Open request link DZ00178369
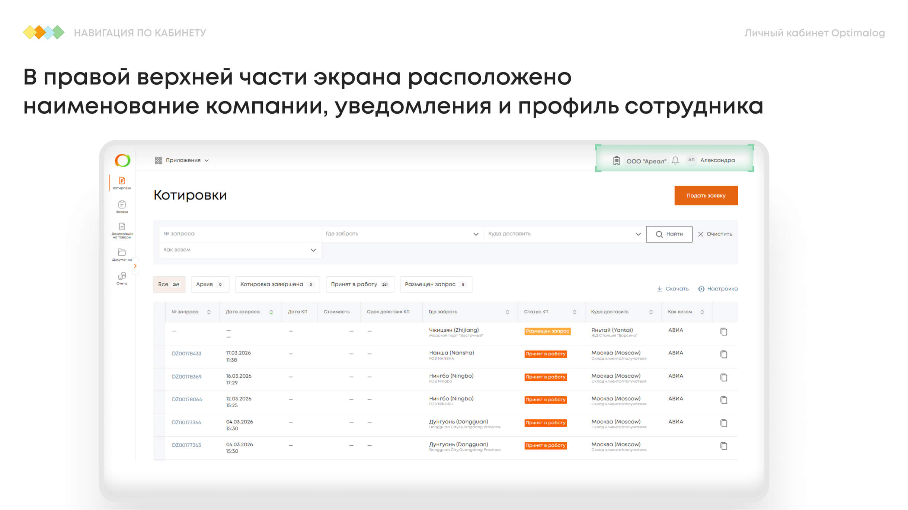Image resolution: width=908 pixels, height=510 pixels. pos(186,377)
